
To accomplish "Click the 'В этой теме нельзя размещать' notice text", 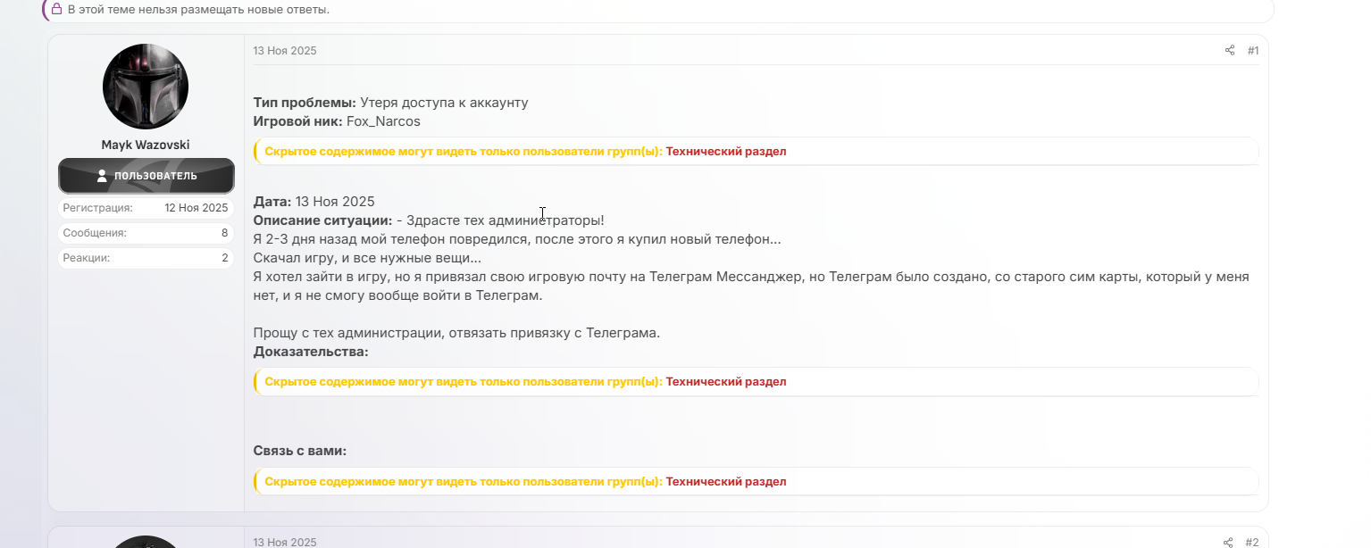I will pos(198,9).
